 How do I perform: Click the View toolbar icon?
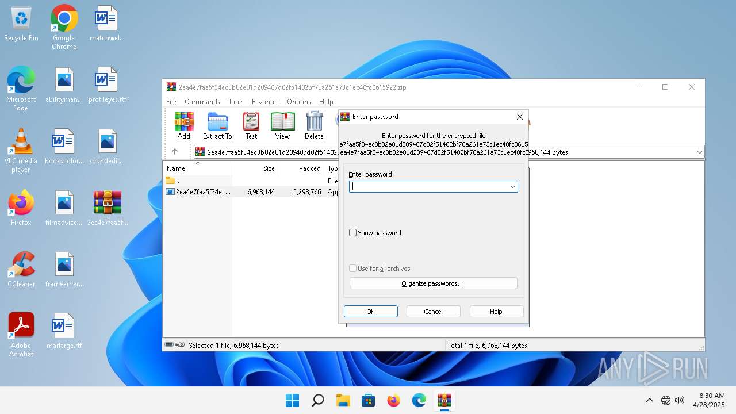pos(282,126)
